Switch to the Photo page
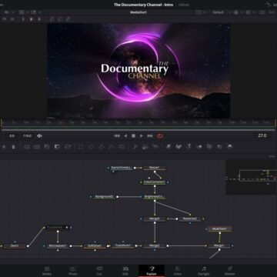Image resolution: width=277 pixels, height=277 pixels. click(x=73, y=271)
